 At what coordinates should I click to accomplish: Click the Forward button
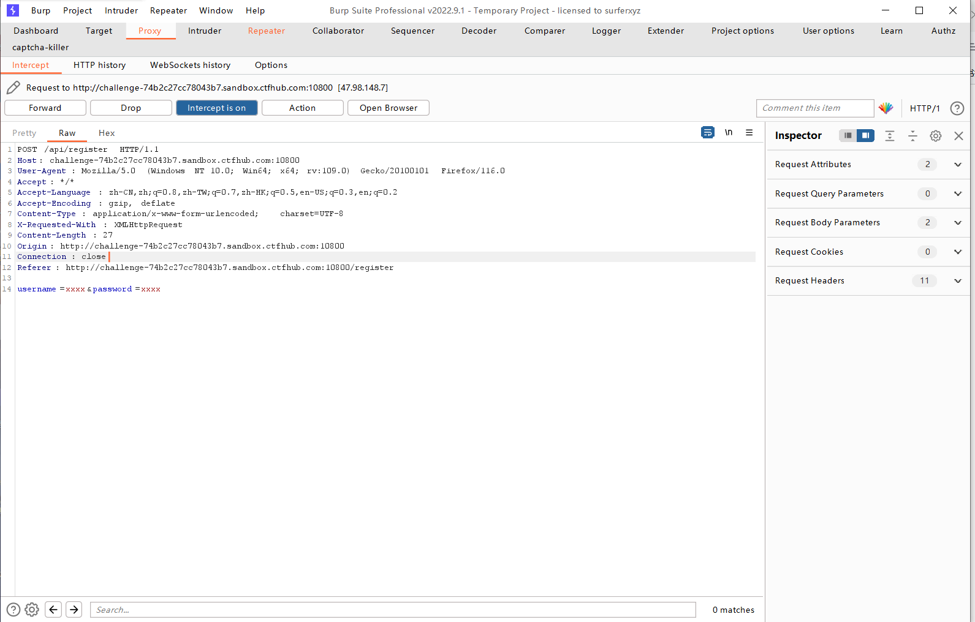pyautogui.click(x=45, y=108)
